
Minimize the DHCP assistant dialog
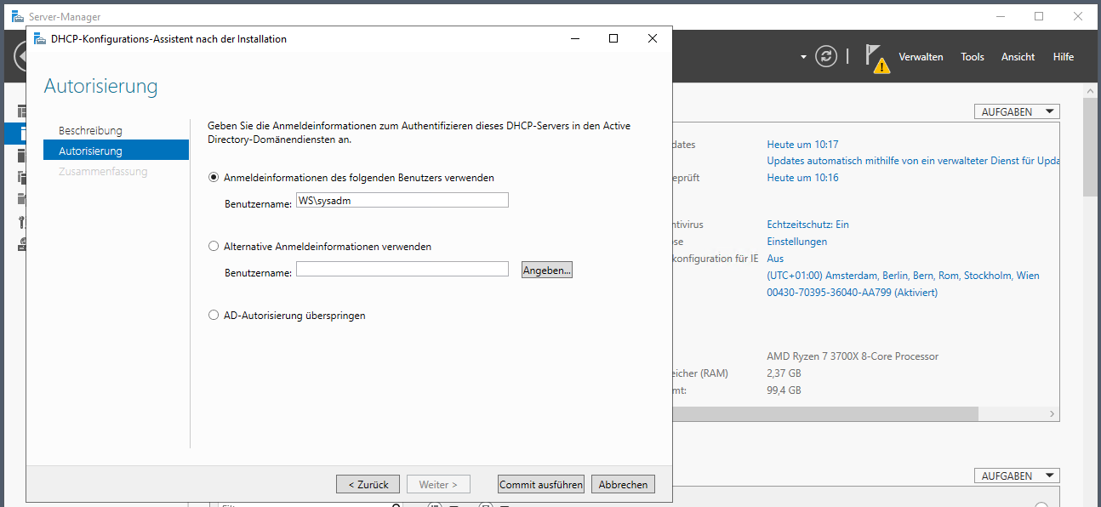[x=576, y=38]
